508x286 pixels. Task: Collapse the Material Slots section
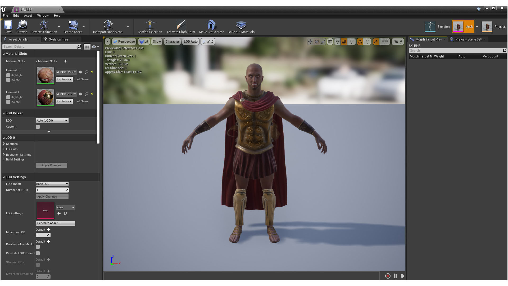click(4, 54)
